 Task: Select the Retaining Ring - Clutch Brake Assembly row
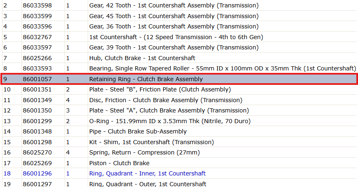pos(179,79)
